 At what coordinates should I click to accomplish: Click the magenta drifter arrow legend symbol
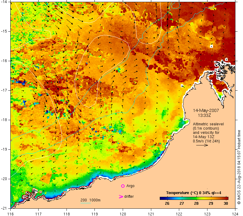121,197
